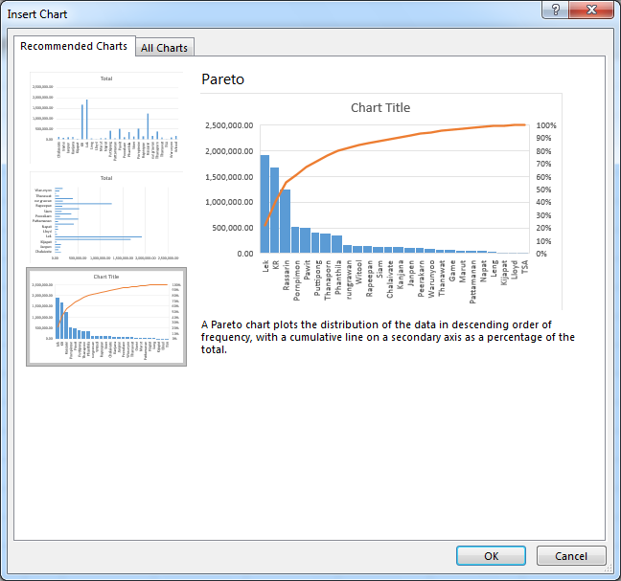
Task: Open dialog help with question mark icon
Action: (555, 10)
